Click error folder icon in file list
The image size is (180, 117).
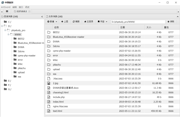[49, 55]
